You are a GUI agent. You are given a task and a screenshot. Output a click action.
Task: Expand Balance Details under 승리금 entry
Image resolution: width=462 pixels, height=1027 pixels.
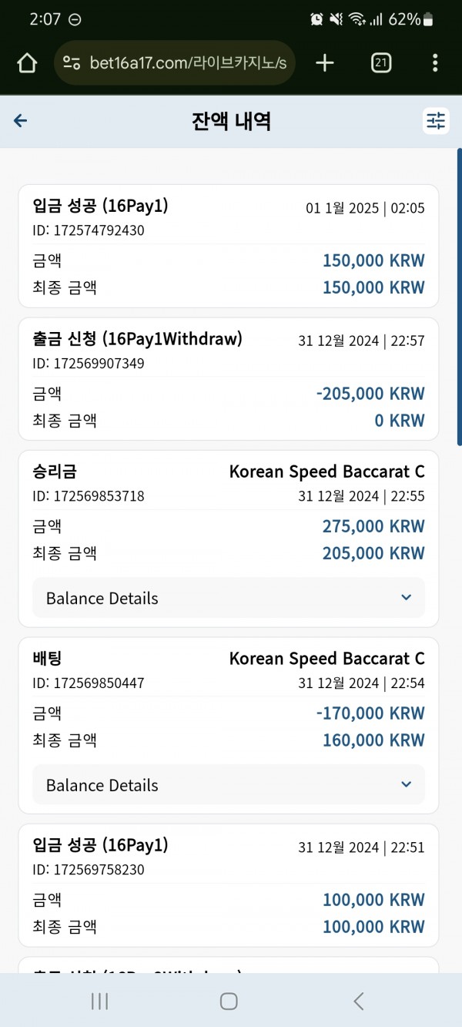[x=229, y=598]
